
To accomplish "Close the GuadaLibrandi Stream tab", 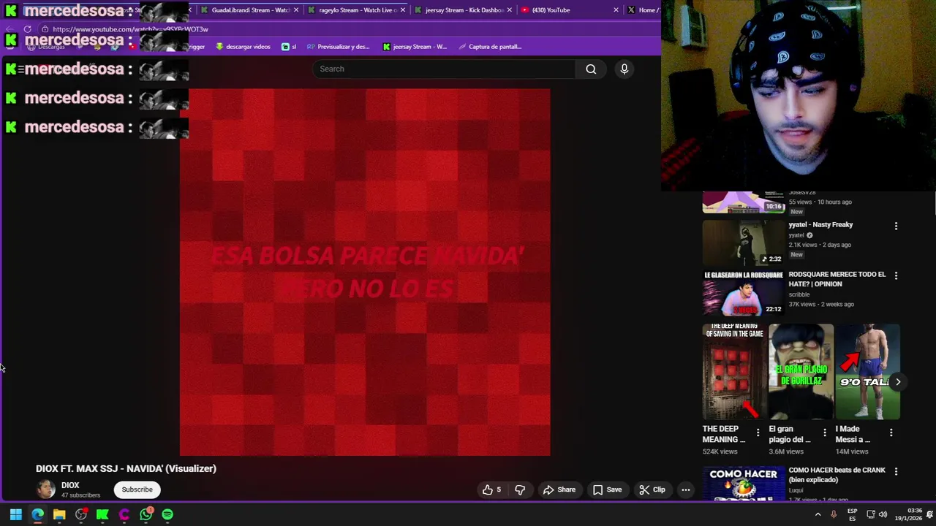I will (x=296, y=10).
